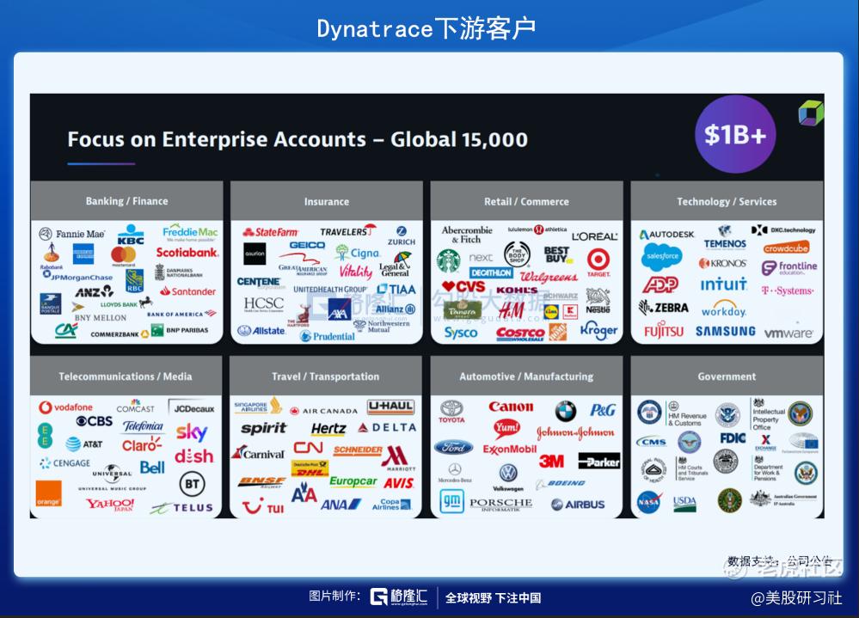Viewport: 859px width, 618px height.
Task: Select the Salesforce cloud logo
Action: pyautogui.click(x=661, y=257)
